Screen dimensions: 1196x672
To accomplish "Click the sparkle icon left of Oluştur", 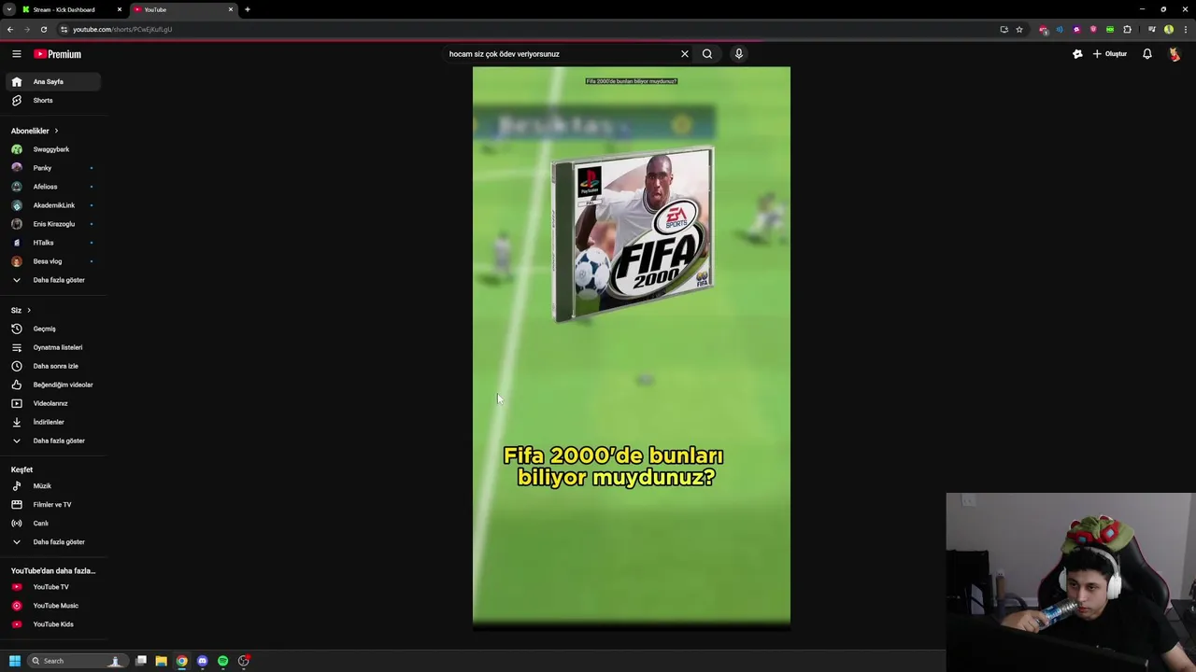I will pos(1077,54).
